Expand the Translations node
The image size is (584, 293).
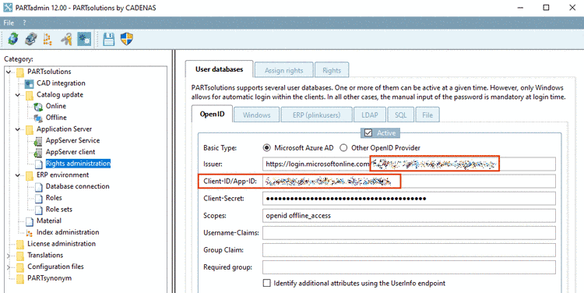pyautogui.click(x=9, y=256)
